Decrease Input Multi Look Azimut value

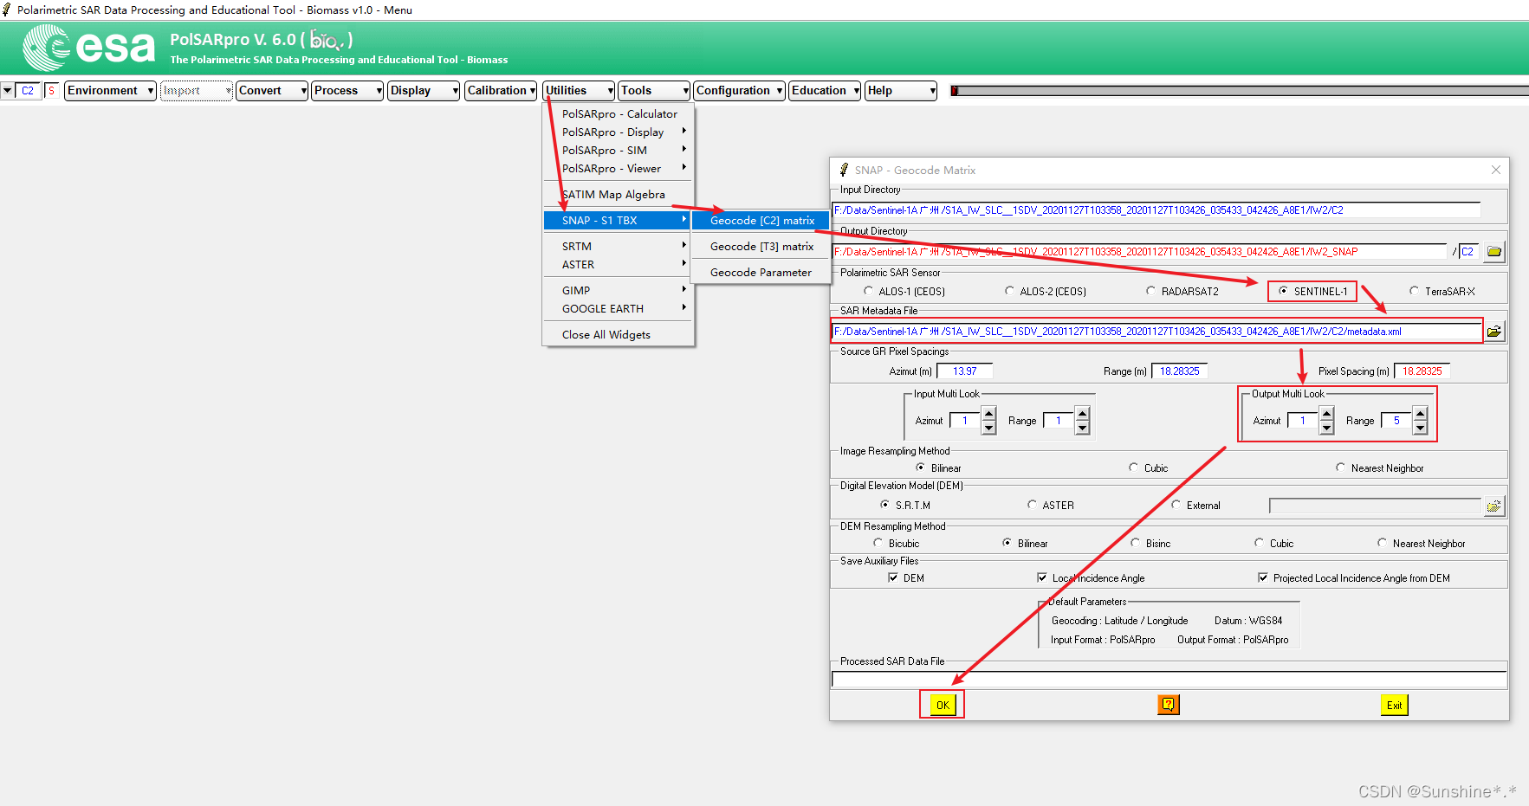(x=988, y=428)
